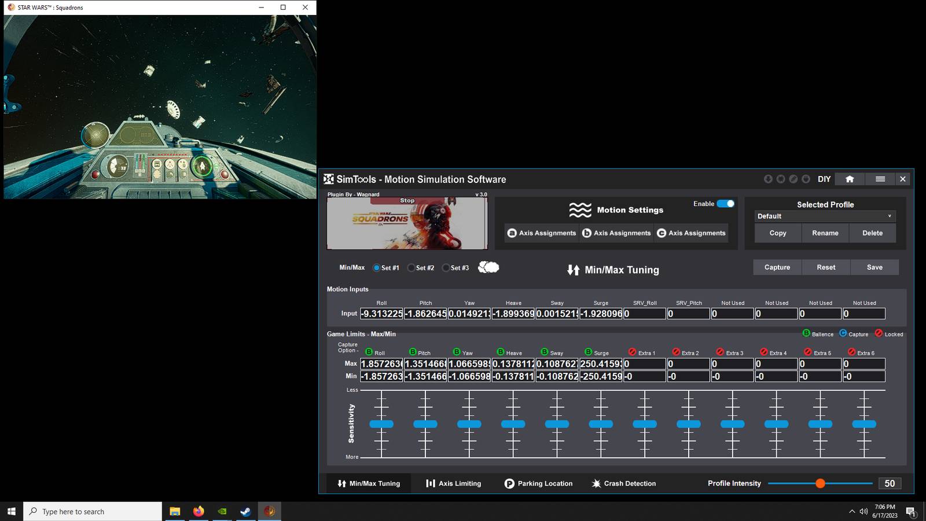
Task: Click locked icon for Extra 3
Action: click(x=720, y=352)
